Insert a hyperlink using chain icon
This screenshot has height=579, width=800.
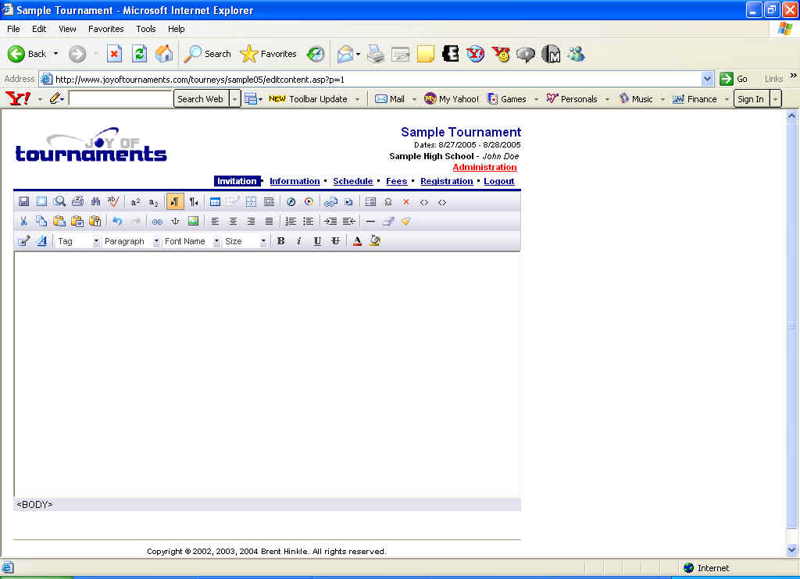tap(157, 222)
